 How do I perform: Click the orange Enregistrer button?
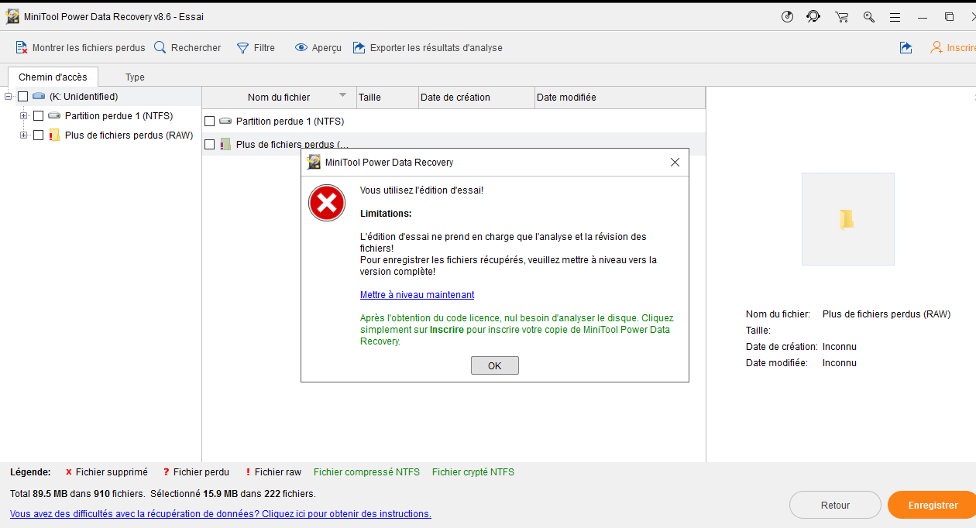coord(933,505)
